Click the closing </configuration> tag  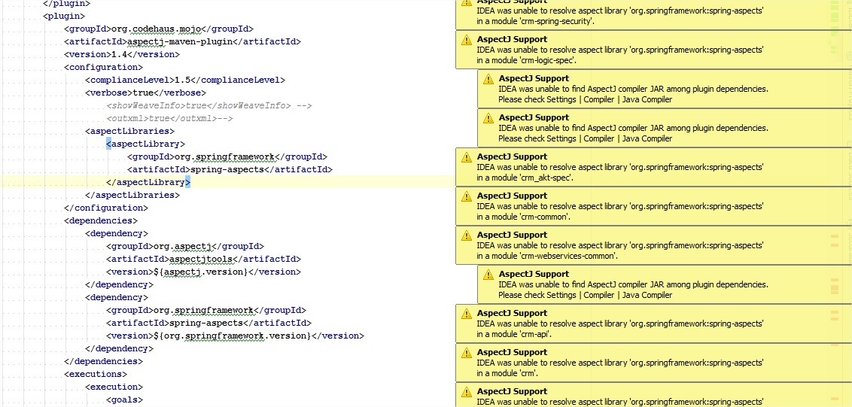click(106, 208)
